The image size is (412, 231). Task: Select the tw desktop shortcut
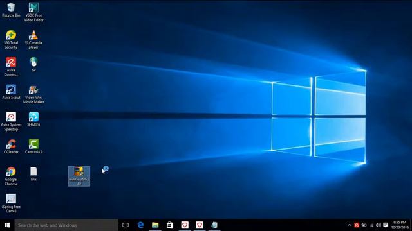coord(33,64)
